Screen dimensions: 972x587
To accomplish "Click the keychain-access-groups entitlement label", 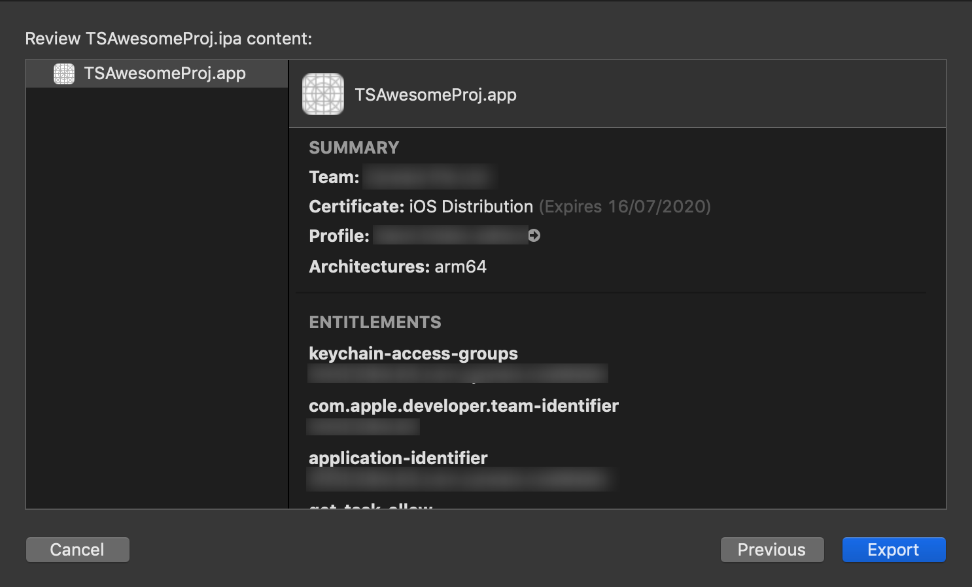I will pos(413,353).
